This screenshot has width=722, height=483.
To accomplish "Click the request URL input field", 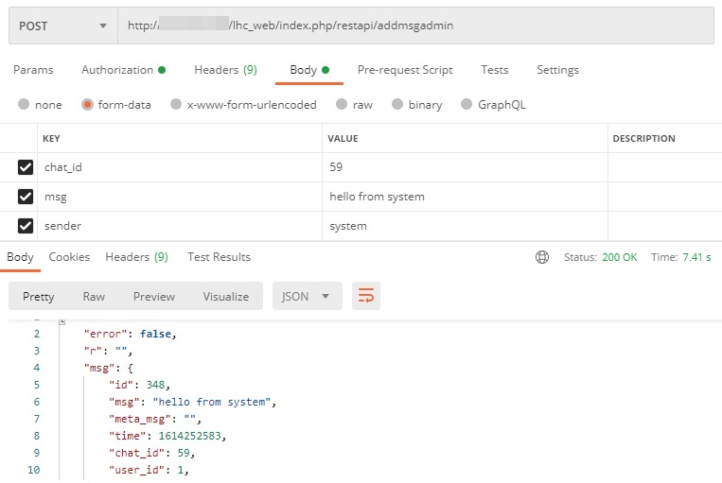I will [415, 26].
